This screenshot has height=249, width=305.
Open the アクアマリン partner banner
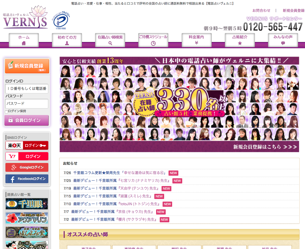coord(27,218)
